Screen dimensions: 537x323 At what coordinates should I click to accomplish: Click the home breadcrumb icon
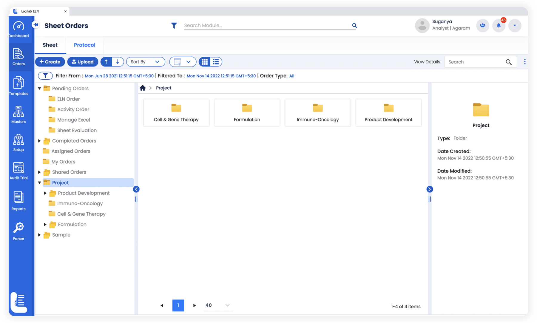(143, 88)
